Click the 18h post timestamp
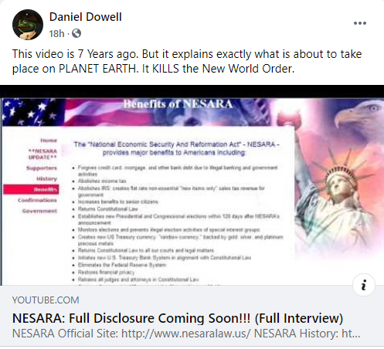This screenshot has height=349, width=384. (x=56, y=33)
